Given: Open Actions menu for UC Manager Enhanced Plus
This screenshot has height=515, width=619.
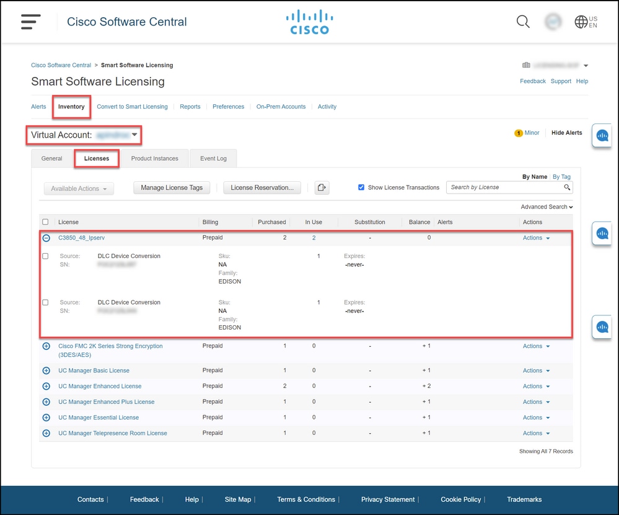Looking at the screenshot, I should click(x=536, y=402).
